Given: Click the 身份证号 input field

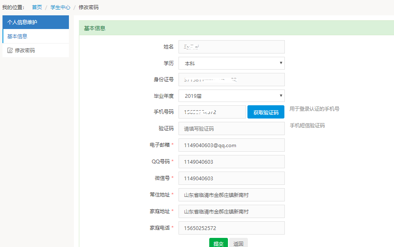Looking at the screenshot, I should click(x=231, y=80).
